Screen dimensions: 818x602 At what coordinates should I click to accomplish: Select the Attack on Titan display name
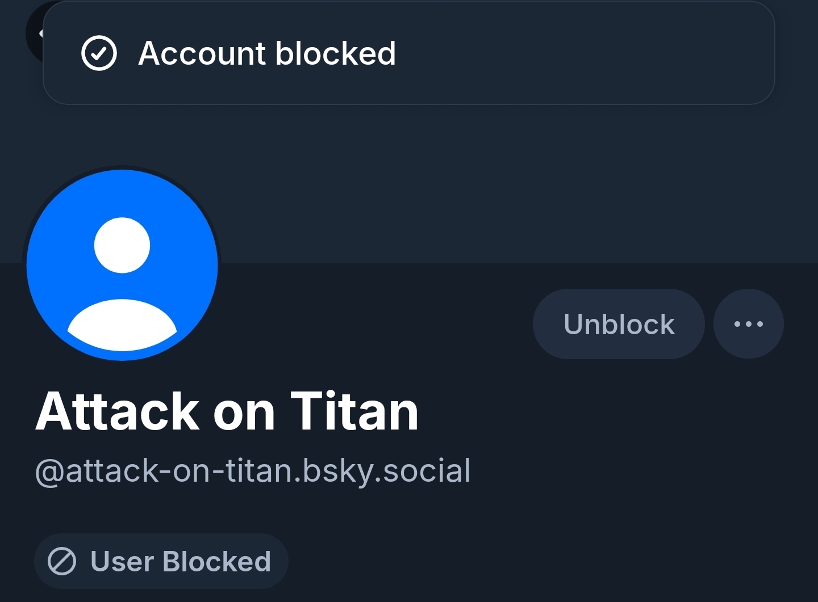(x=227, y=411)
